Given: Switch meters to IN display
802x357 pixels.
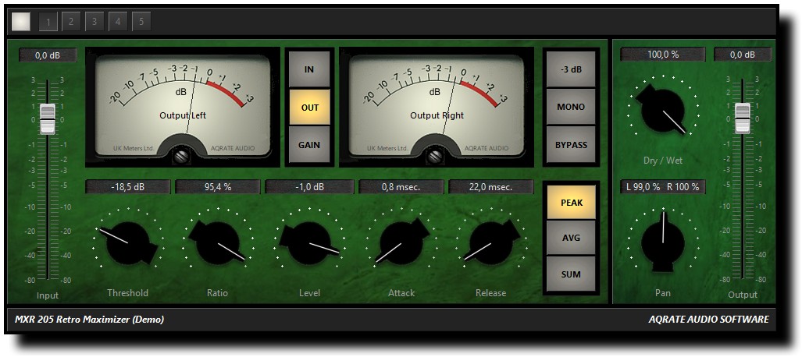Looking at the screenshot, I should (309, 69).
